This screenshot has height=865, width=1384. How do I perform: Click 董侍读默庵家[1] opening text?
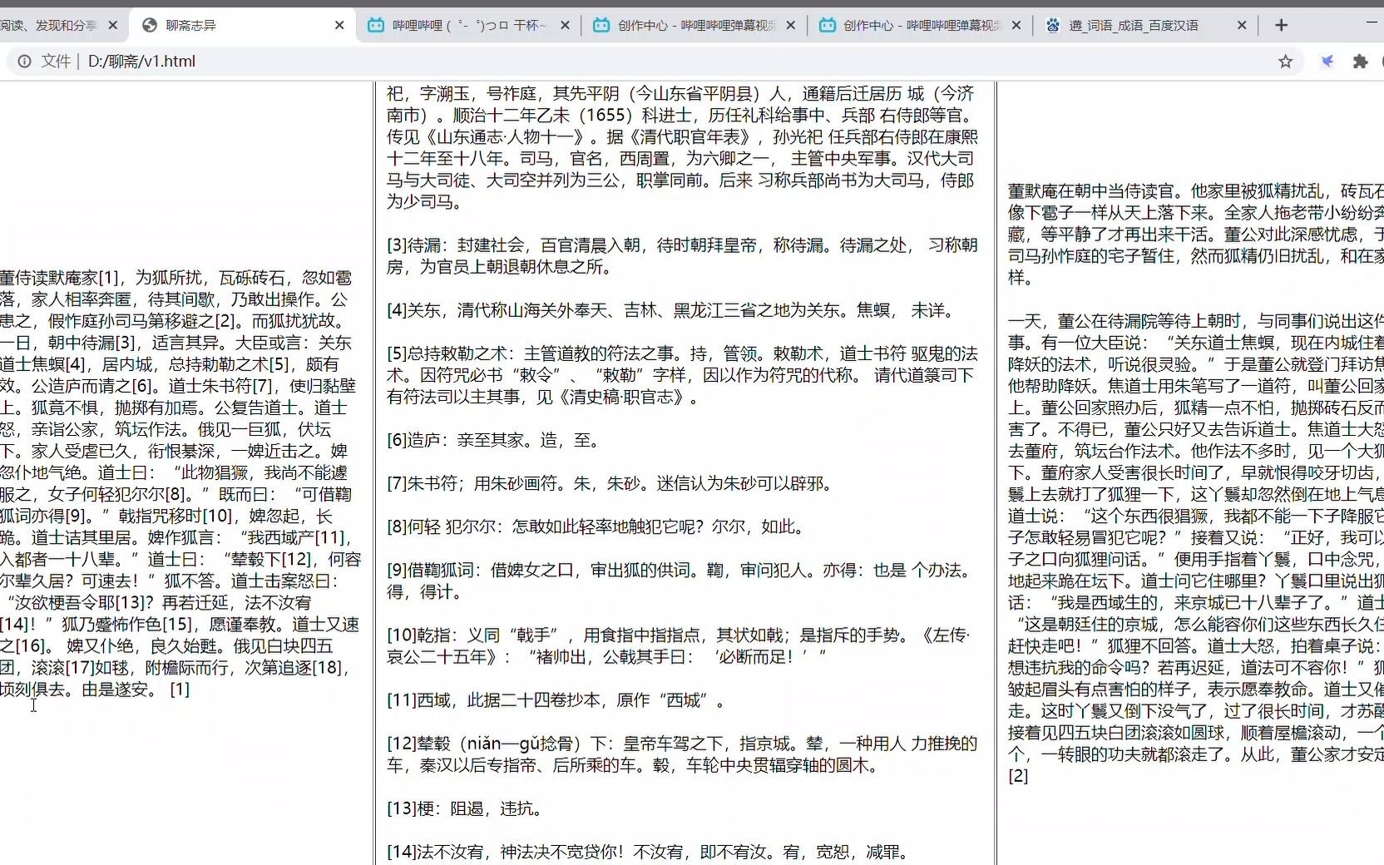click(x=60, y=278)
